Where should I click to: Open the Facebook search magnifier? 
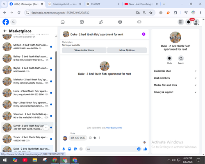pyautogui.click(x=14, y=22)
